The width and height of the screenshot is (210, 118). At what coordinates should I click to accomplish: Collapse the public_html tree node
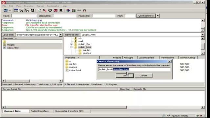[71, 47]
